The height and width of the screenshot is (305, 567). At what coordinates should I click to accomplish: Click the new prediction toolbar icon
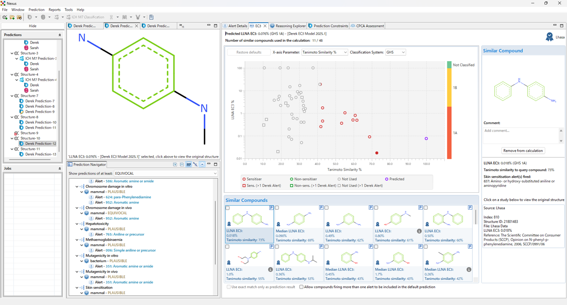[5, 17]
